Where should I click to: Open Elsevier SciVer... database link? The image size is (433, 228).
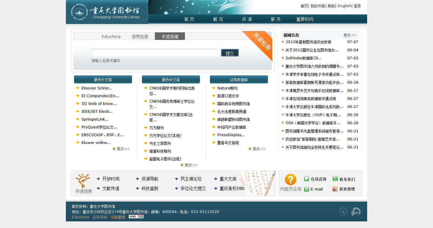click(x=97, y=88)
